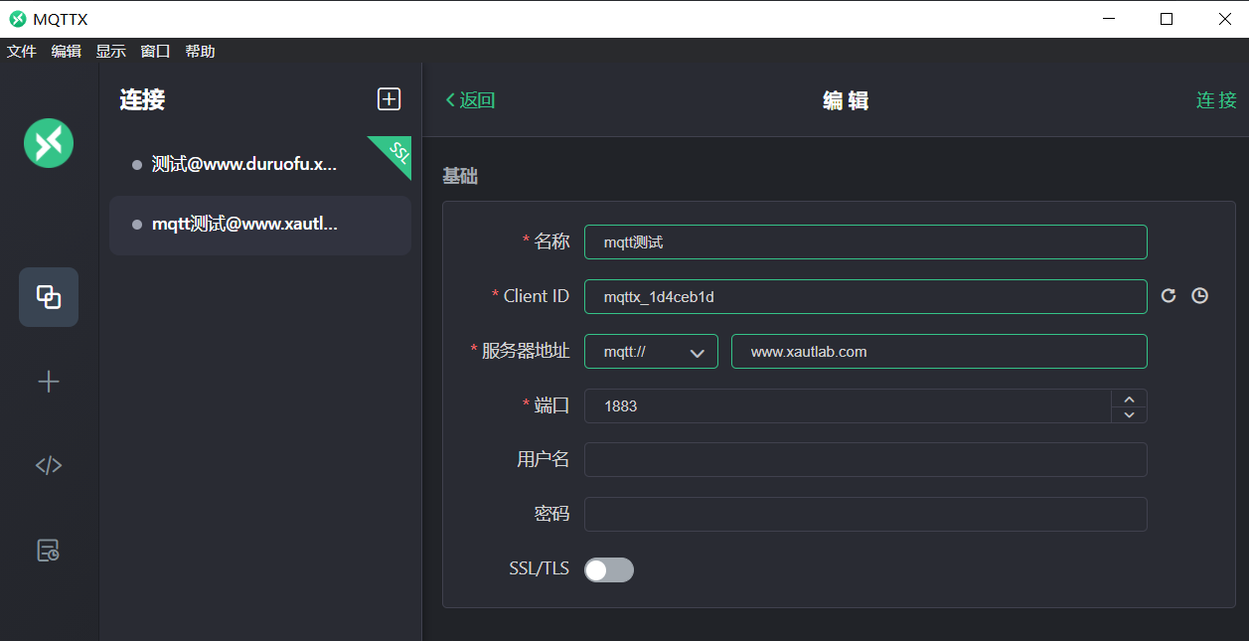Open the 帮助 menu
Viewport: 1249px width, 641px height.
point(200,52)
